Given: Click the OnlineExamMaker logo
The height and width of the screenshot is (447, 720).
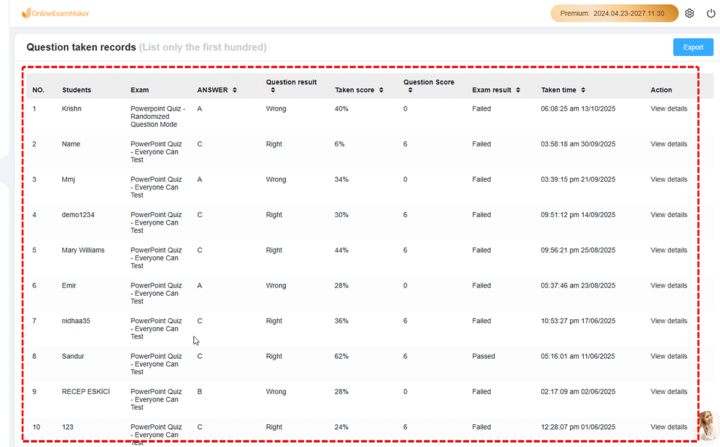Looking at the screenshot, I should [x=55, y=13].
